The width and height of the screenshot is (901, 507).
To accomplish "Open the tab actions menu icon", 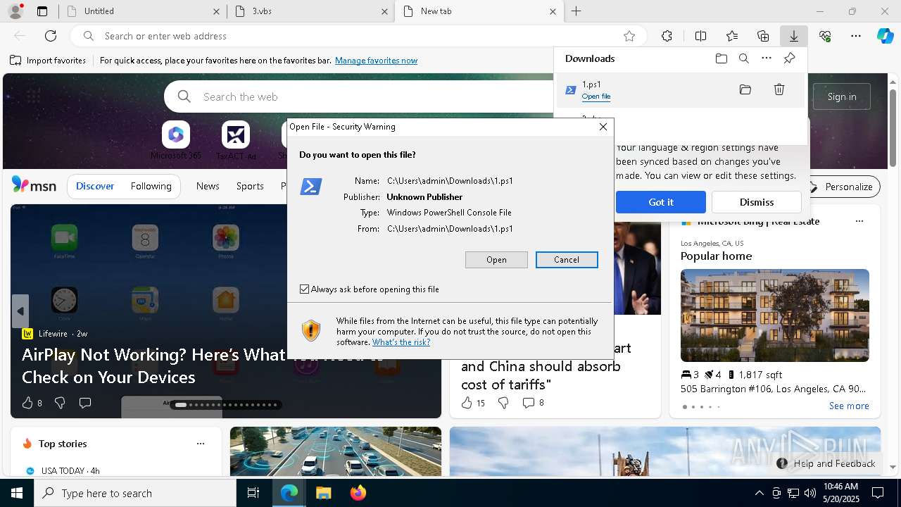I will tap(42, 11).
